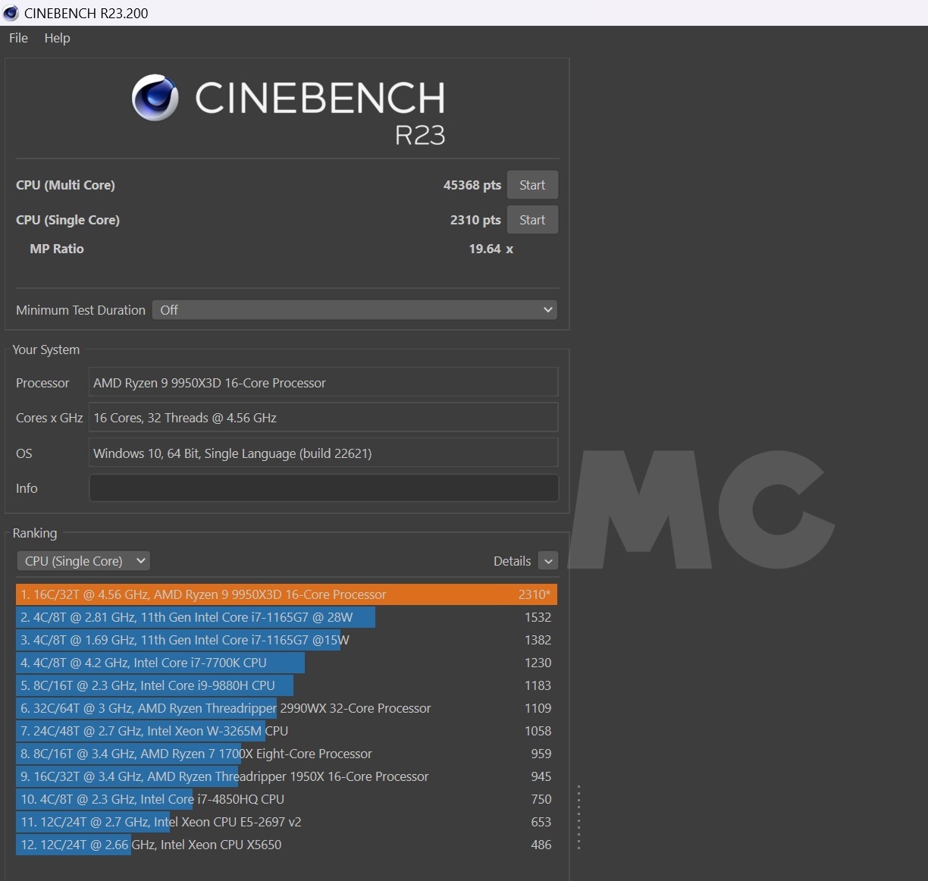Open the Minimum Test Duration dropdown
The height and width of the screenshot is (881, 928).
tap(355, 310)
